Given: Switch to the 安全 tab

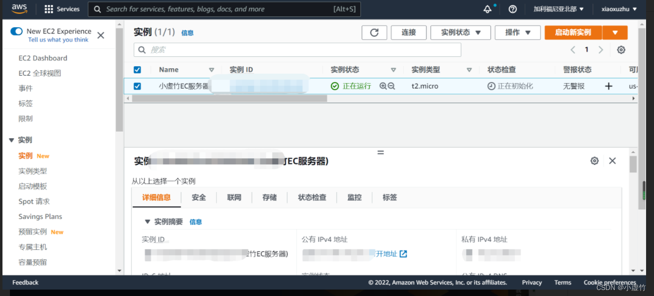Looking at the screenshot, I should click(x=199, y=197).
